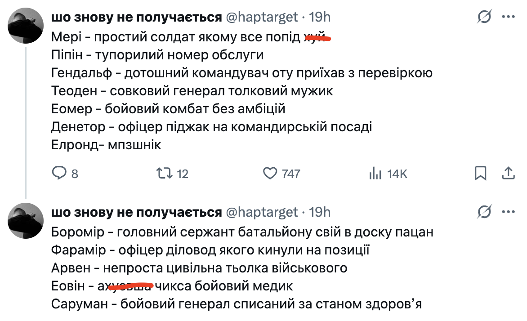Open @haptarget handle on the first tweet

tap(261, 17)
